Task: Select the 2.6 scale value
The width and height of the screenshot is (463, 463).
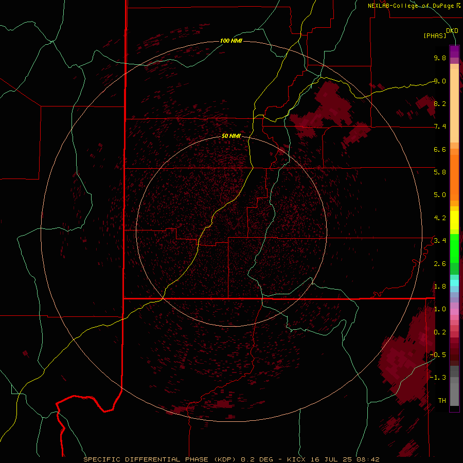Action: pos(440,264)
